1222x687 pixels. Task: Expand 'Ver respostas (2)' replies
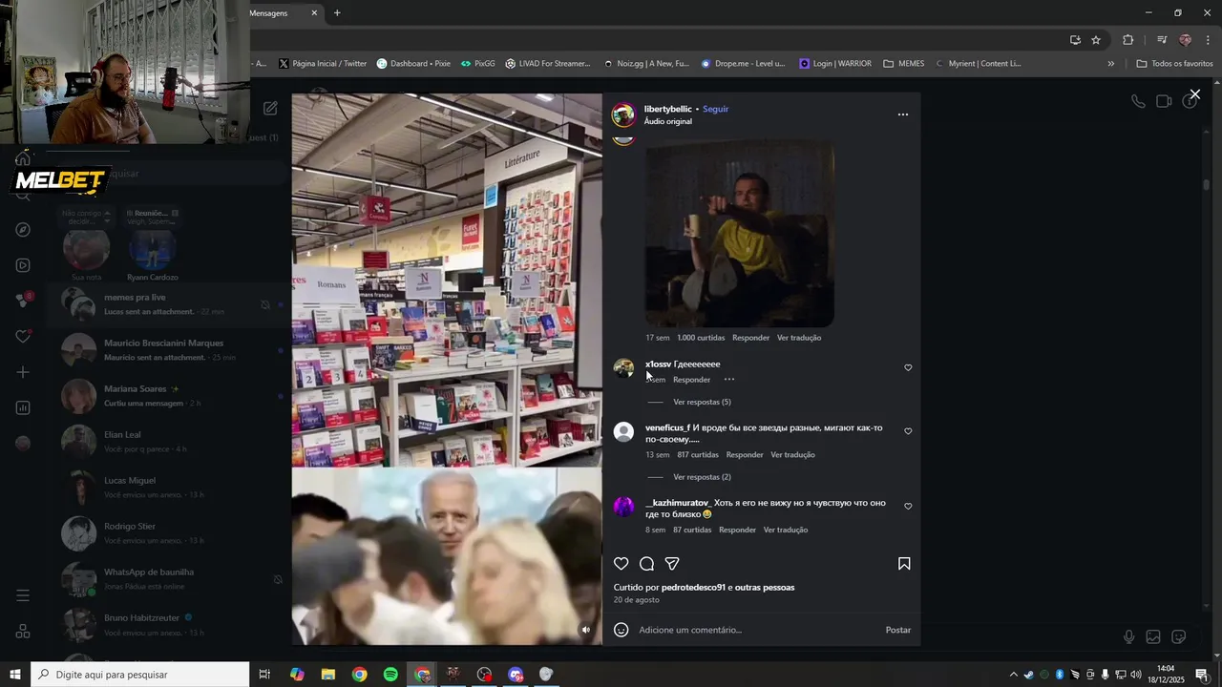click(702, 477)
